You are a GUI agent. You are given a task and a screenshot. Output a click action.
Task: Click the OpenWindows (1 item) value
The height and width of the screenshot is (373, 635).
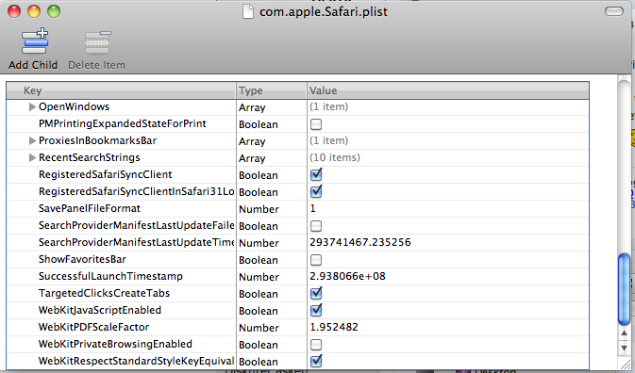coord(328,106)
